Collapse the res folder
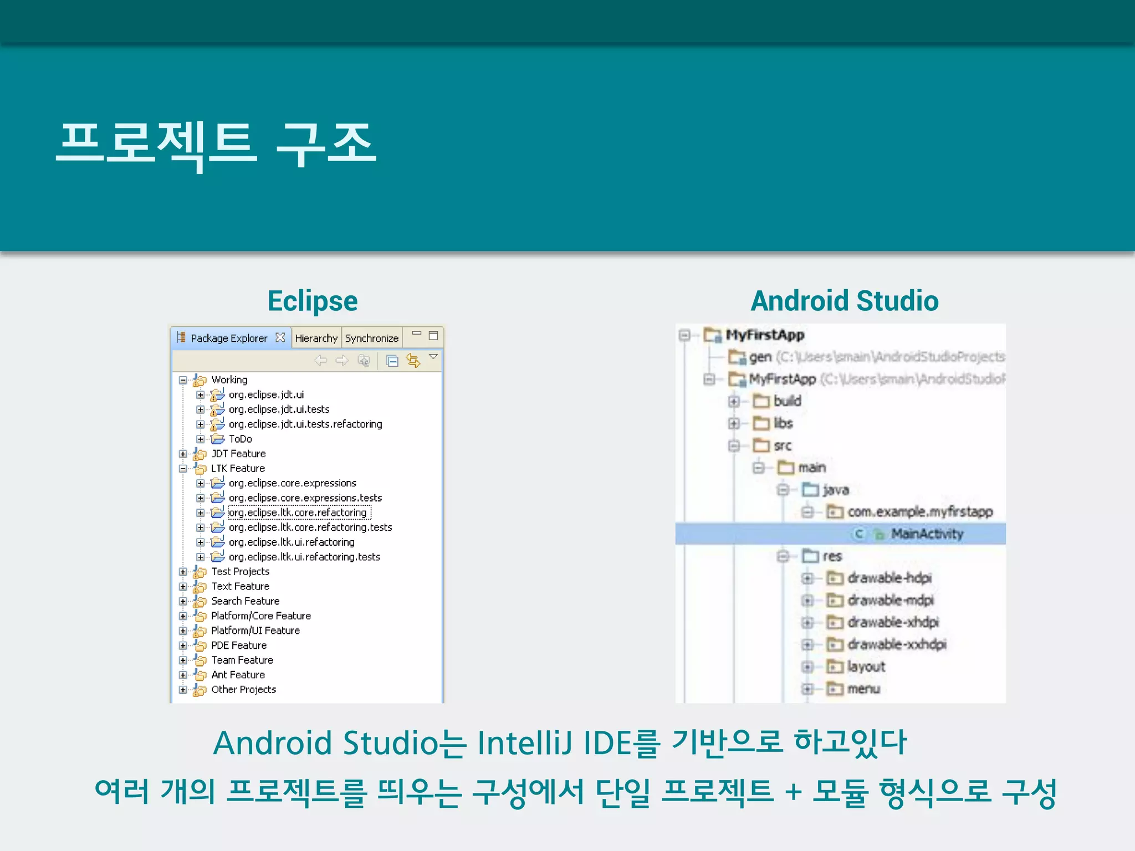The image size is (1135, 851). pyautogui.click(x=783, y=557)
